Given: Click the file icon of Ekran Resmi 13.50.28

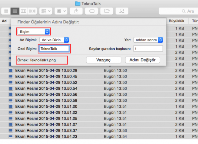Looking at the screenshot, I should point(11,71).
